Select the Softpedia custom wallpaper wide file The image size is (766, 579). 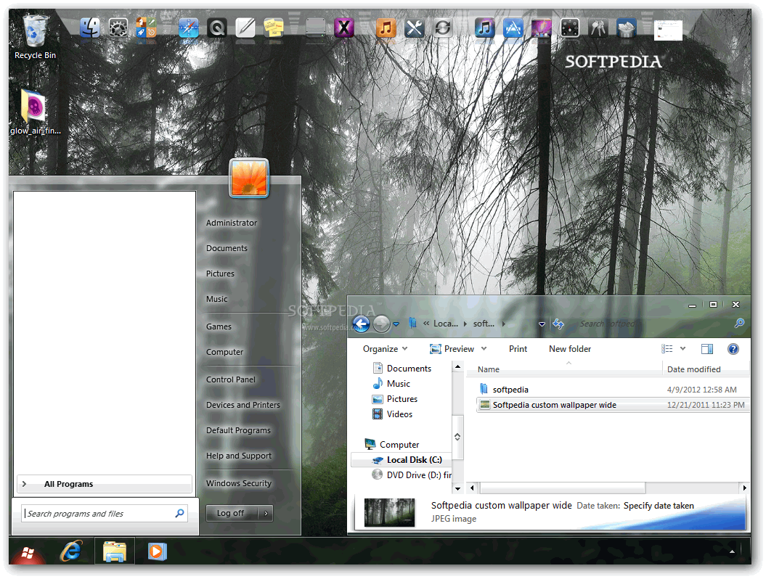coord(613,405)
